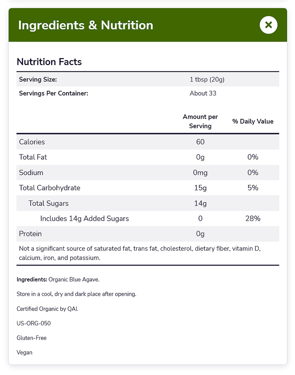Click the % Daily Value column header

253,121
